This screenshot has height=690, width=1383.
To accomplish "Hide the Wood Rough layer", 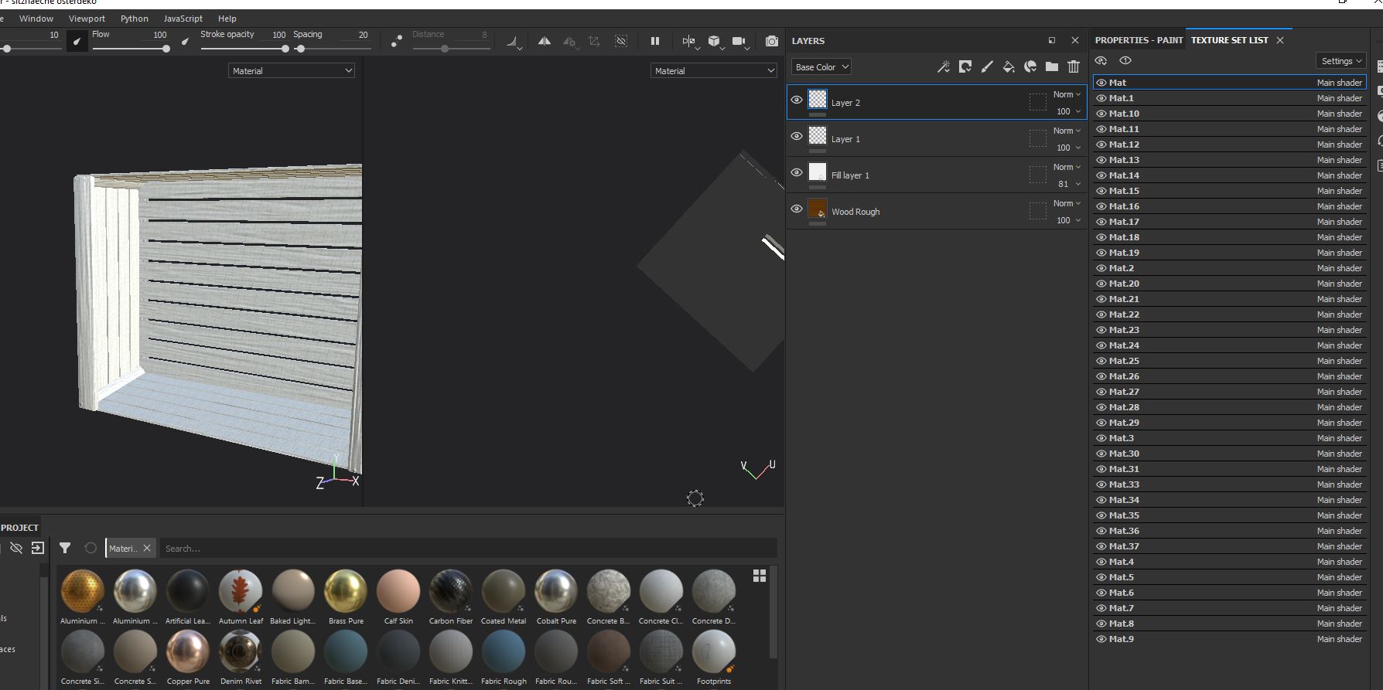I will point(797,209).
